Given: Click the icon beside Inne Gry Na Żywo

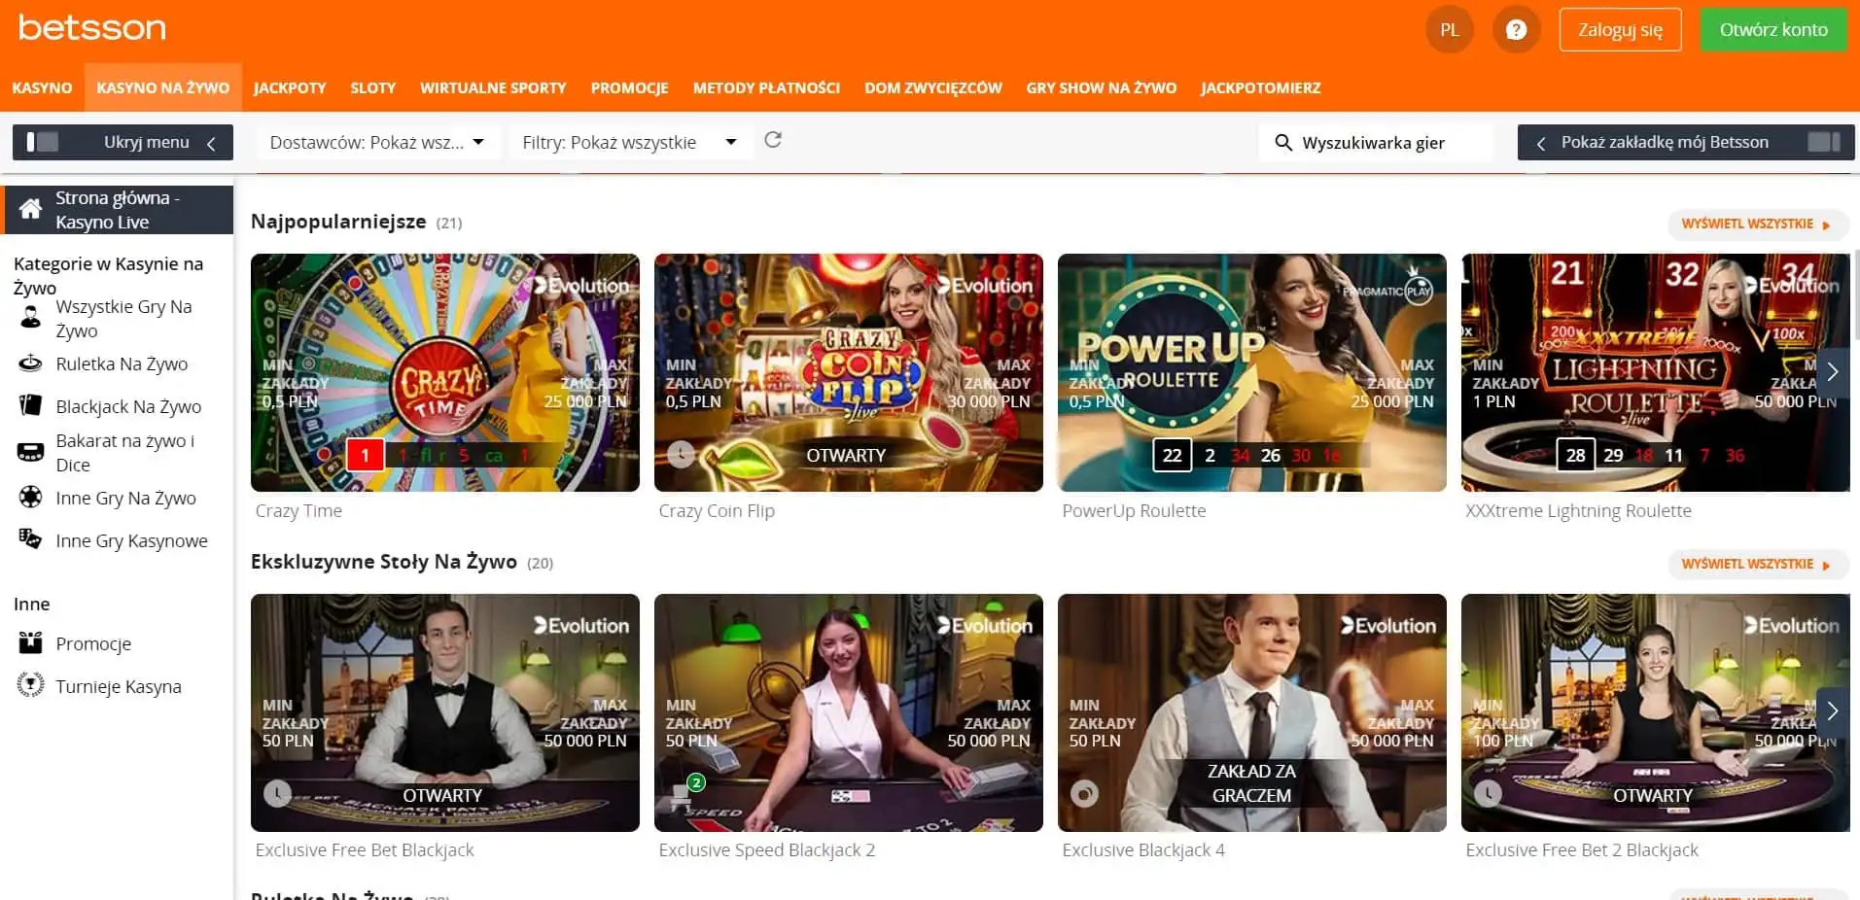Looking at the screenshot, I should 30,498.
